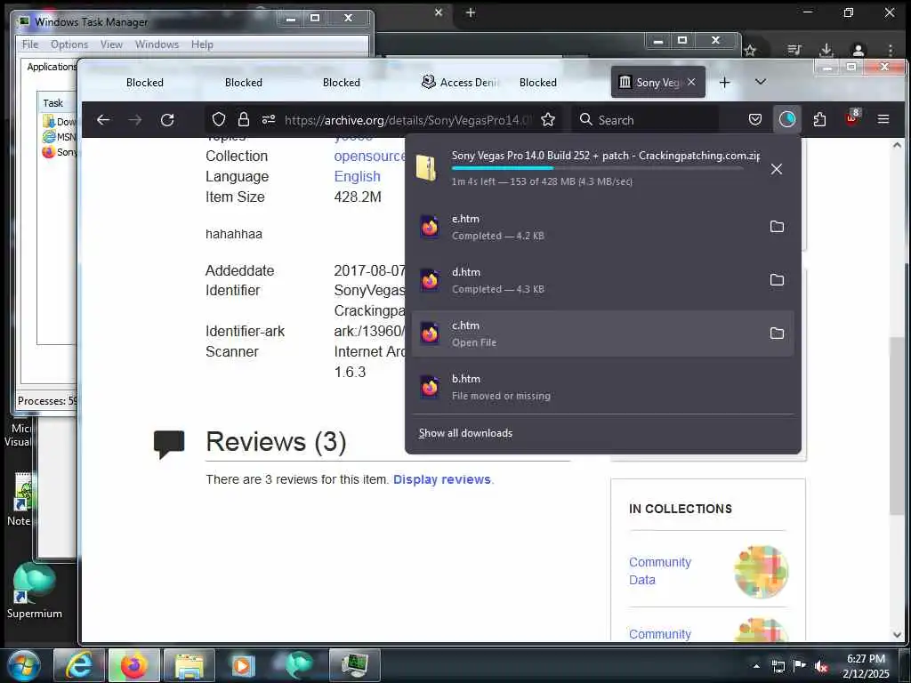Switch to Task Manager in the taskbar
The width and height of the screenshot is (911, 683).
[354, 665]
